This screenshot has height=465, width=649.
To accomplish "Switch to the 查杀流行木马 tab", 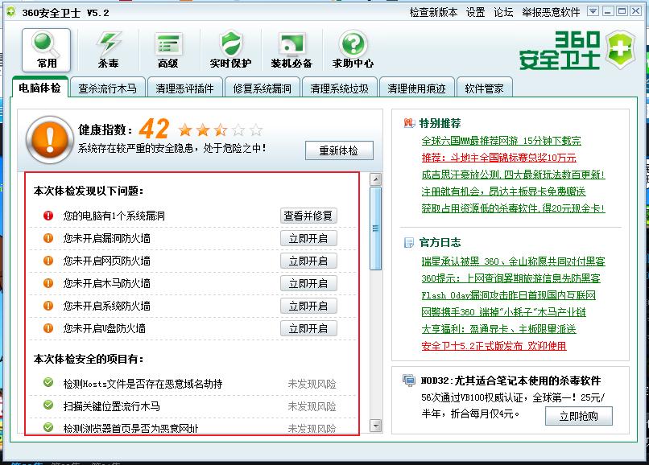I will coord(108,88).
